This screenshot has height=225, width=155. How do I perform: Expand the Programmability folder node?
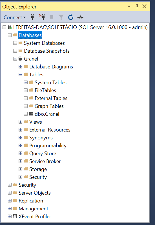(x=20, y=146)
